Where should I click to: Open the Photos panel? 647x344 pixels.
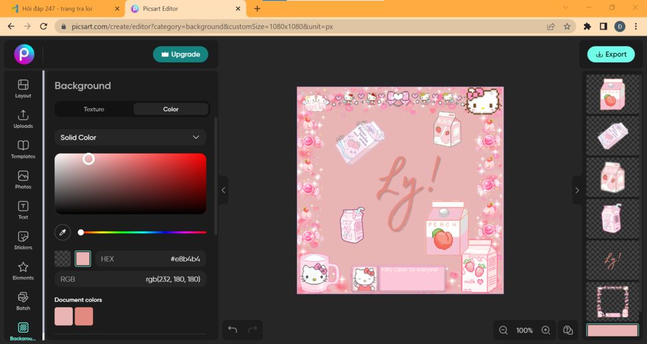[23, 180]
